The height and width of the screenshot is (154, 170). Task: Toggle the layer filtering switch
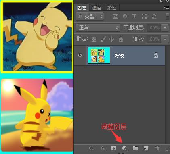click(x=167, y=16)
